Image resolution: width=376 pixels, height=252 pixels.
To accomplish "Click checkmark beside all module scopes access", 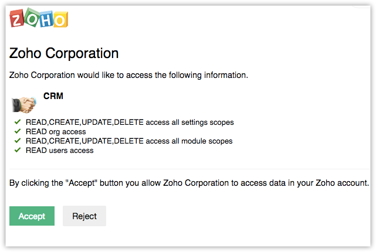I will (x=17, y=141).
